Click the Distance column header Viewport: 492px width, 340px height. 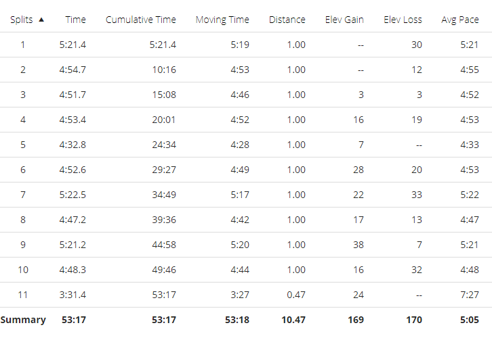point(287,20)
